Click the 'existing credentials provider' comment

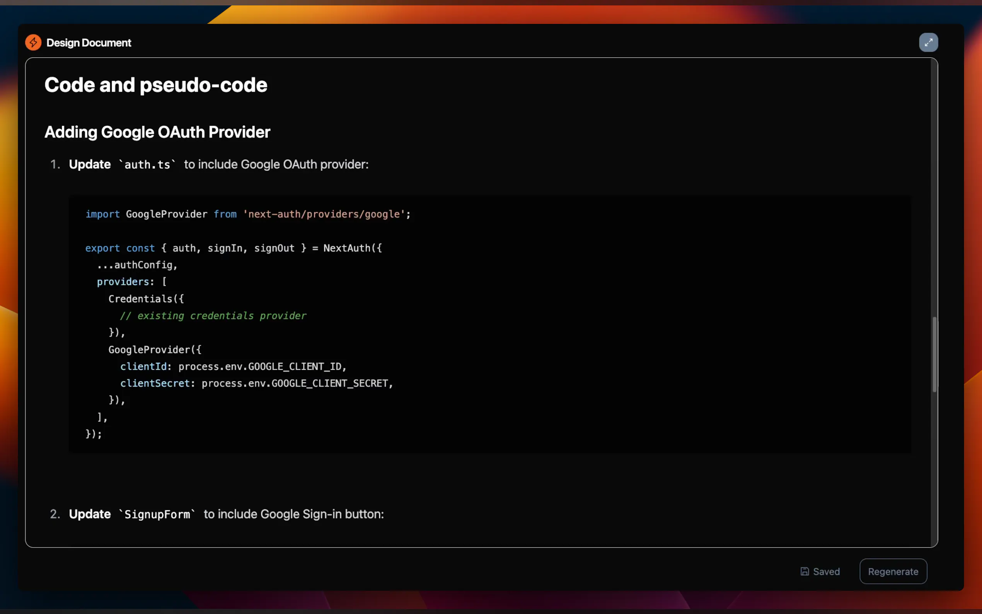point(213,316)
